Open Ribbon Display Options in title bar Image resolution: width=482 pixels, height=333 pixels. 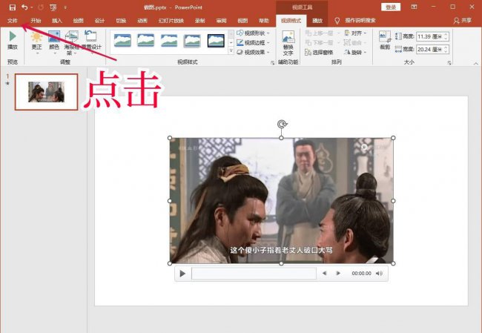(414, 7)
